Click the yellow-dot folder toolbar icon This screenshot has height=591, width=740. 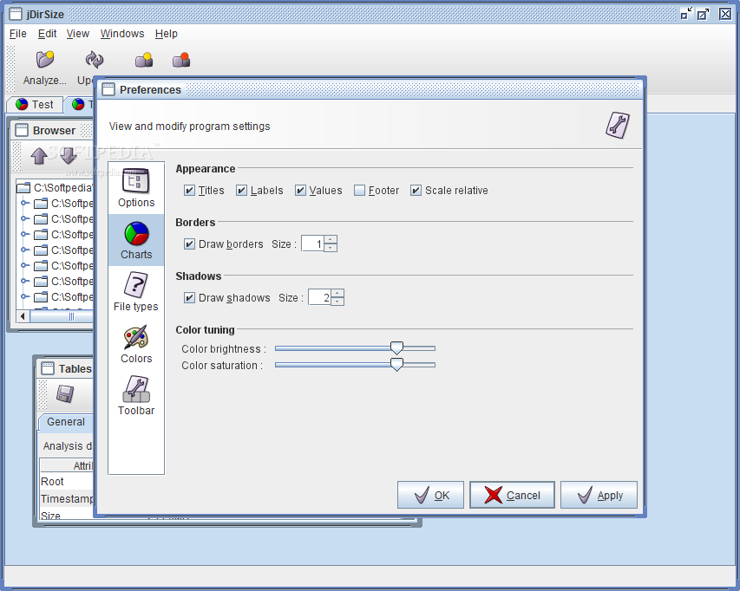[143, 60]
